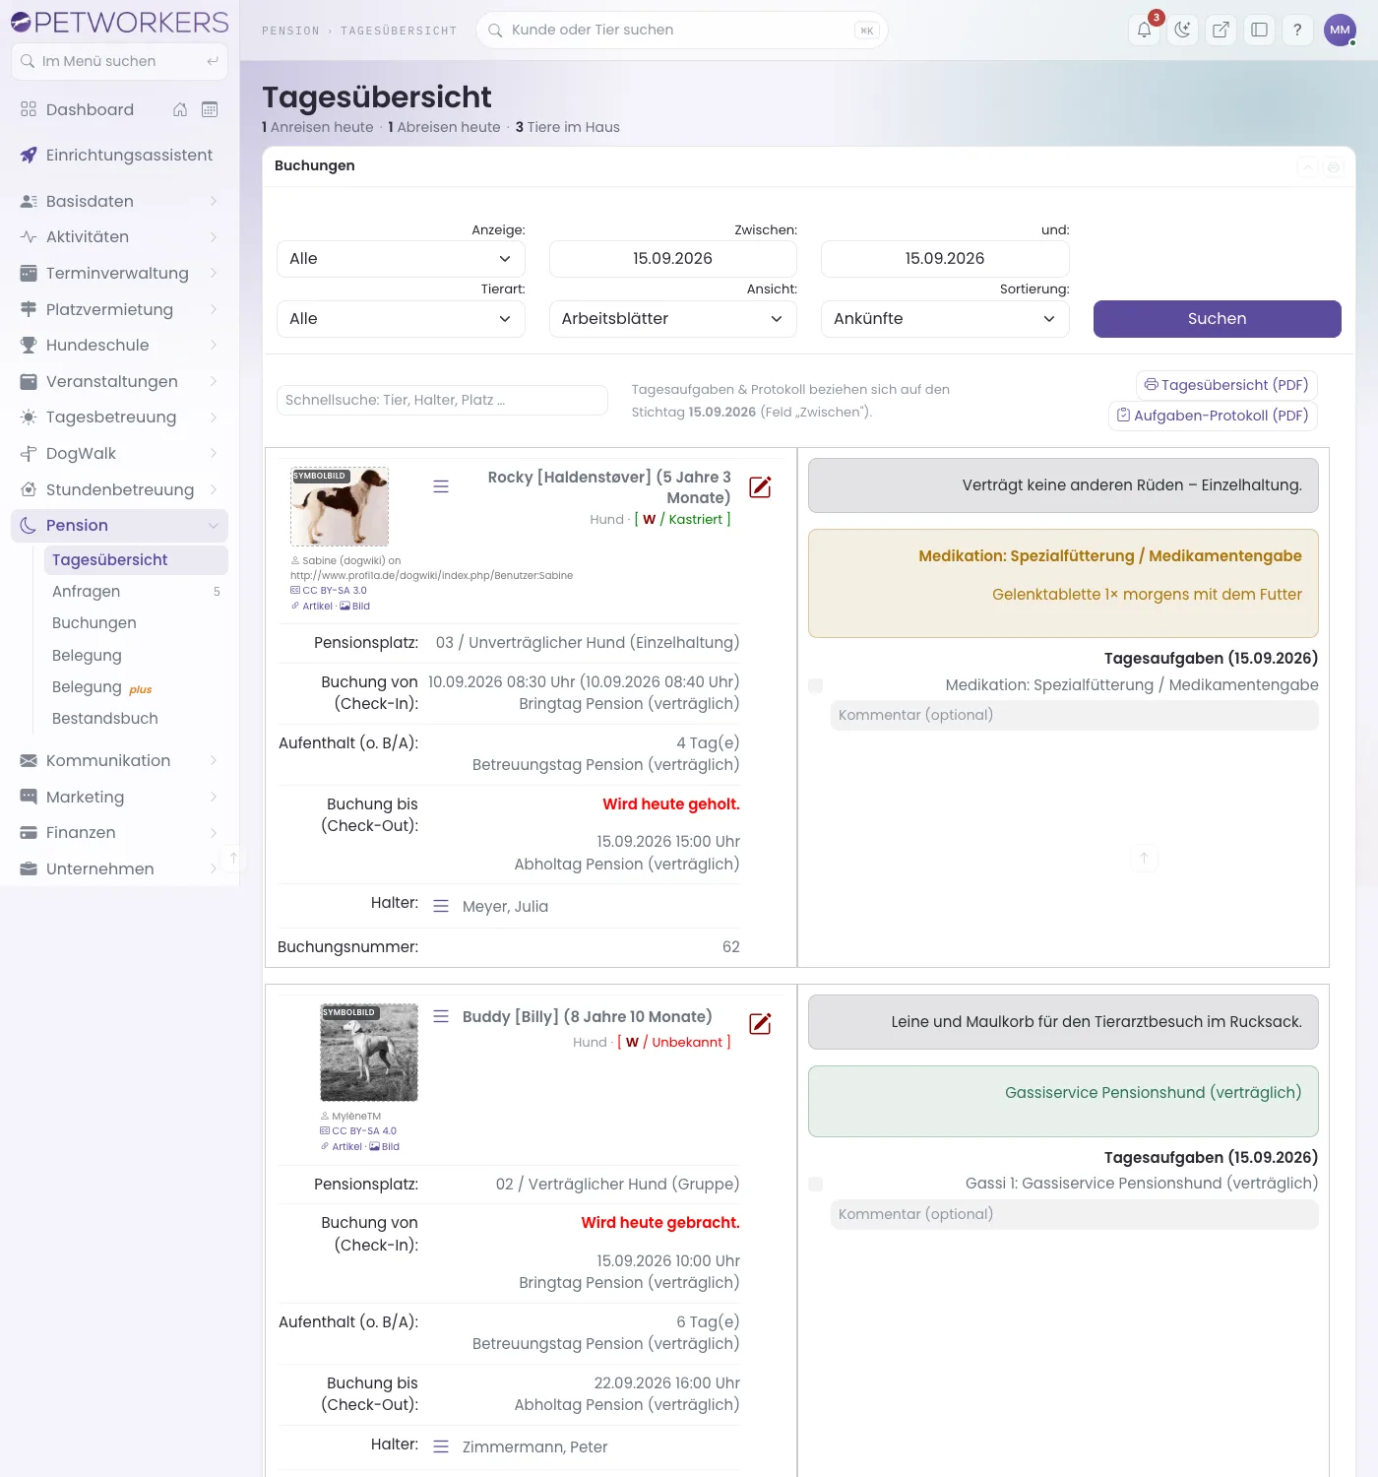Open the Anzeige dropdown

[401, 259]
